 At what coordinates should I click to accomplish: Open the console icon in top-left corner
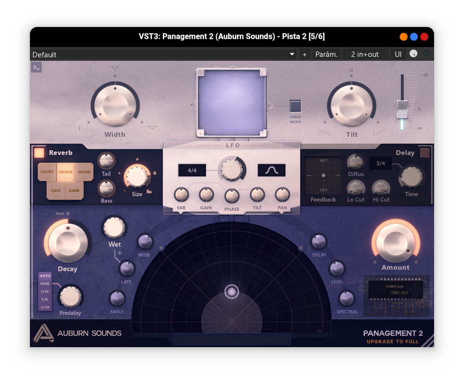36,68
